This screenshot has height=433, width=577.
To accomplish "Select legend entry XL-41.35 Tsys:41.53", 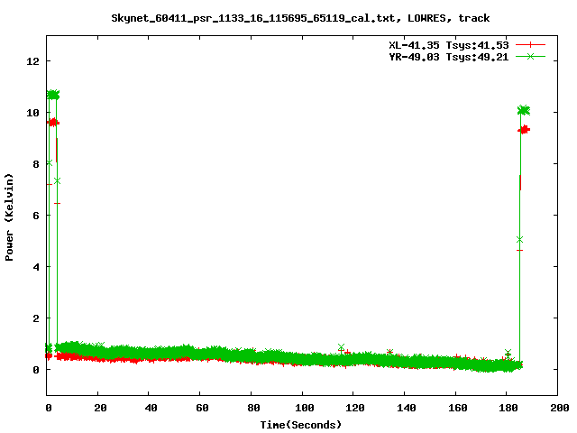I will (449, 45).
